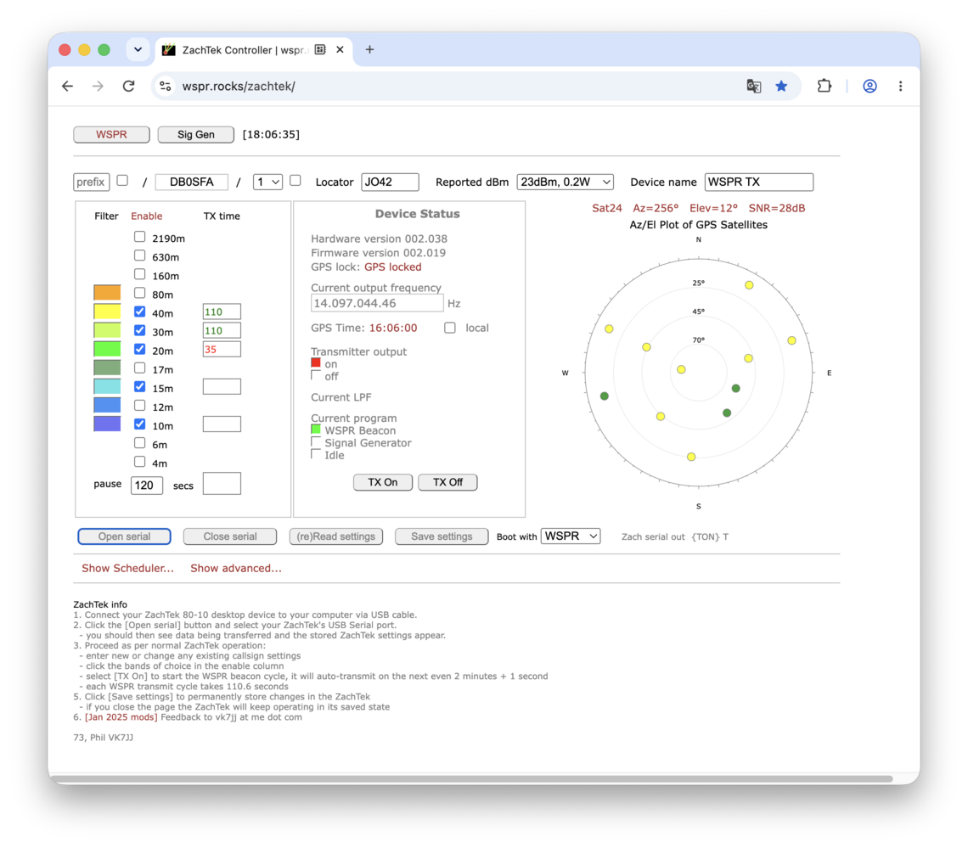Screen dimensions: 968x848
Task: Open a new browser tab with plus
Action: [369, 50]
